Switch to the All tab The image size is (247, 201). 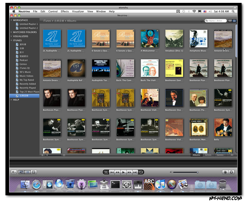click(x=232, y=155)
